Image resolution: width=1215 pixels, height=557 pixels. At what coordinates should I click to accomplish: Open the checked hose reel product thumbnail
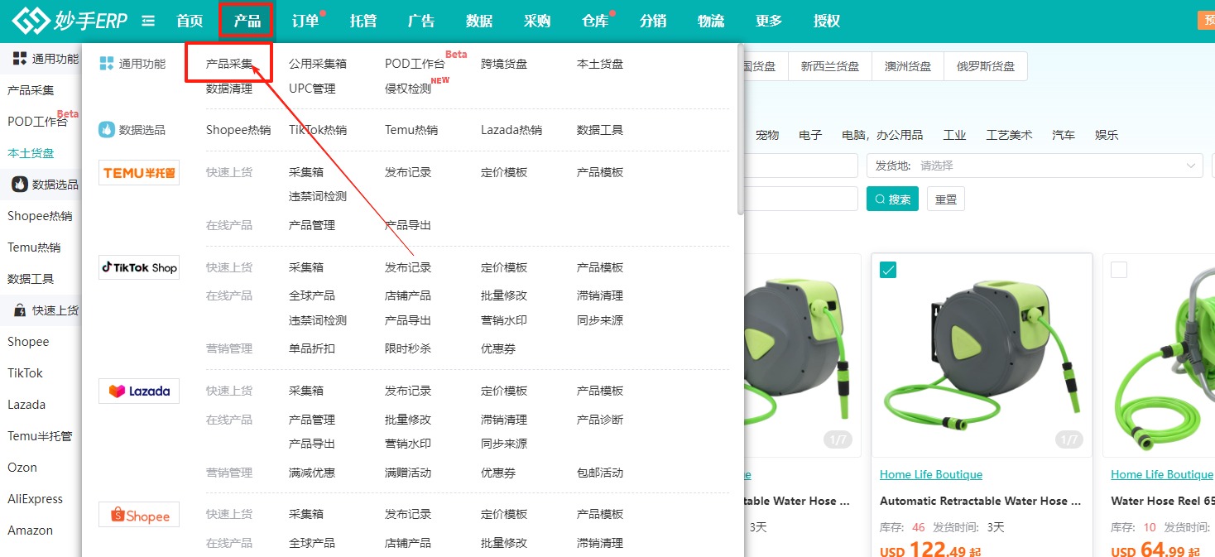tap(982, 355)
